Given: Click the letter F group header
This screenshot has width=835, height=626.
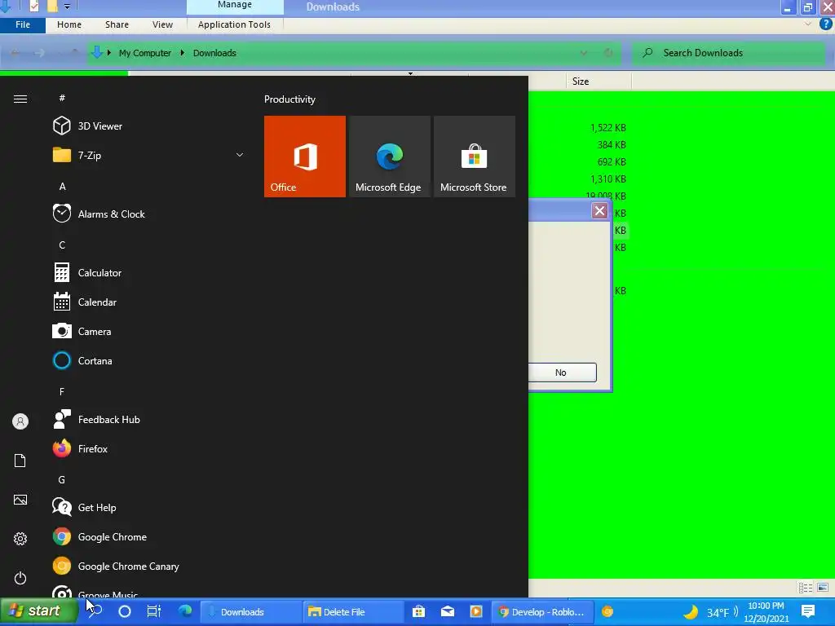Looking at the screenshot, I should [62, 392].
